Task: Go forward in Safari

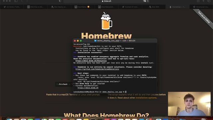Action: 27,1
